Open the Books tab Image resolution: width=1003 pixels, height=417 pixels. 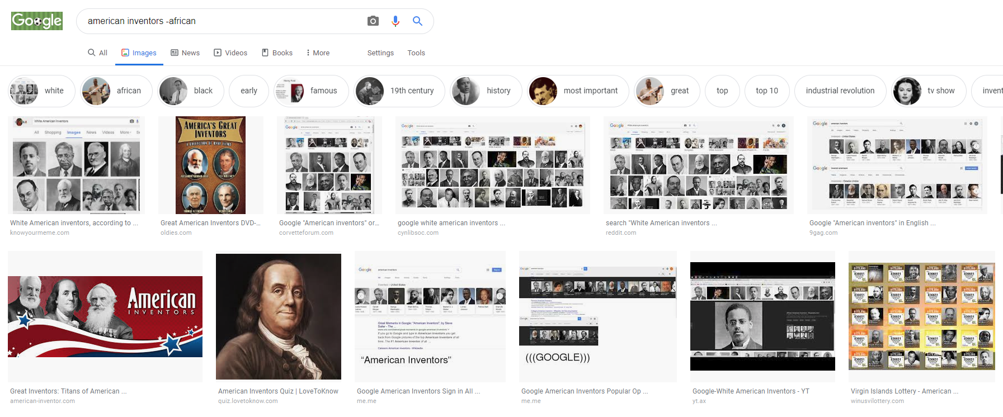coord(277,53)
